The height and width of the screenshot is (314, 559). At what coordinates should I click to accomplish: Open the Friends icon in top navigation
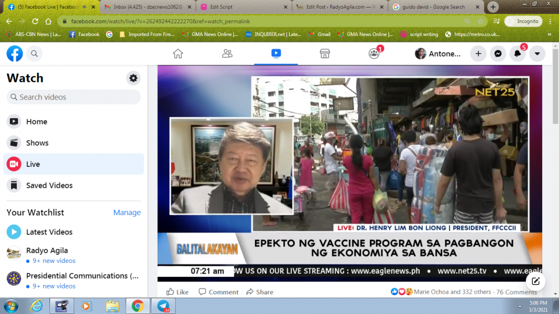click(227, 53)
